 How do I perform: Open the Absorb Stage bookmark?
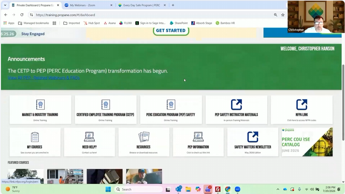[202, 23]
